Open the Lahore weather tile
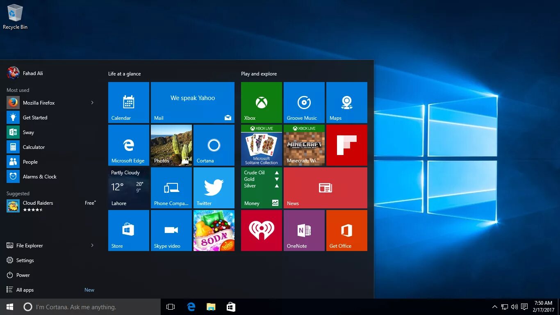The image size is (560, 315). 129,188
